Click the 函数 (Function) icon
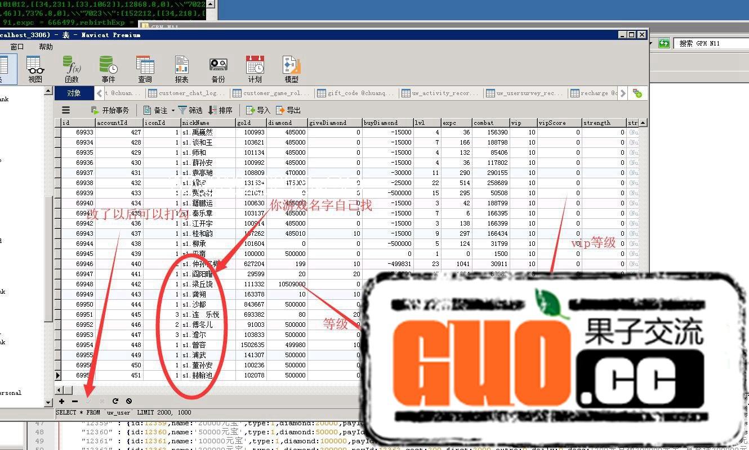 tap(72, 69)
